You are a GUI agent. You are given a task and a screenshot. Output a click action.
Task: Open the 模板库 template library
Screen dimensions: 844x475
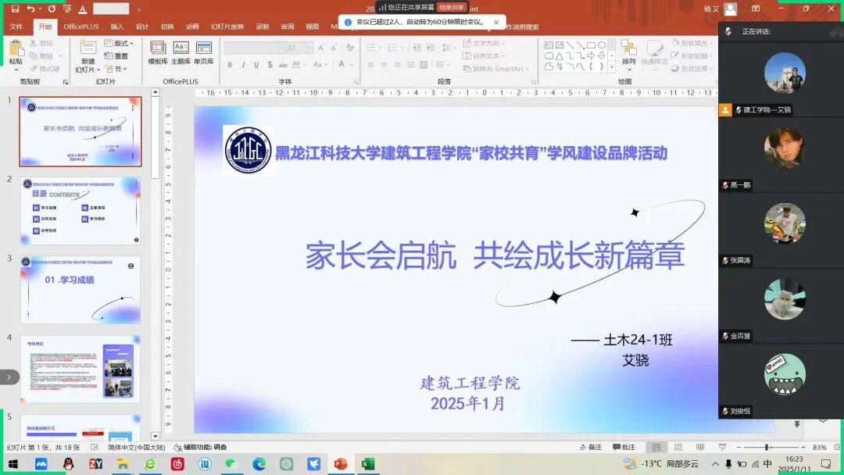click(158, 52)
